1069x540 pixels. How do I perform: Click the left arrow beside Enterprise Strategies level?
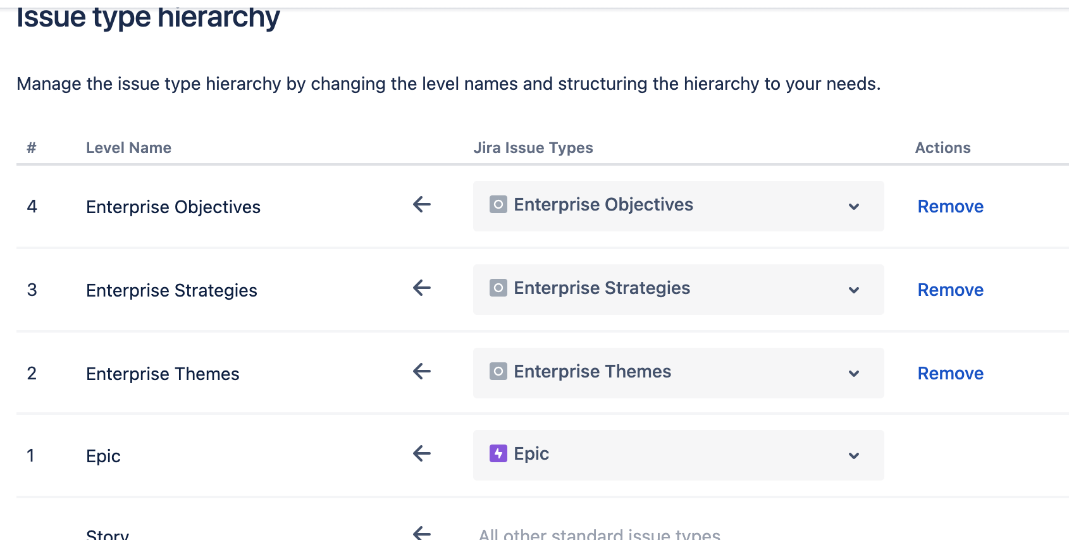click(x=422, y=288)
